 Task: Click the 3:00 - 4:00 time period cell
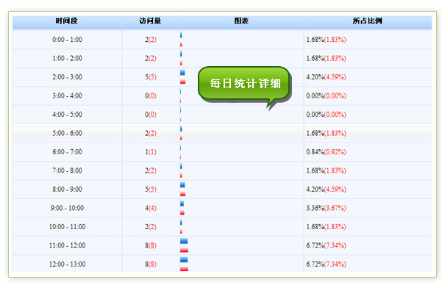pyautogui.click(x=67, y=95)
